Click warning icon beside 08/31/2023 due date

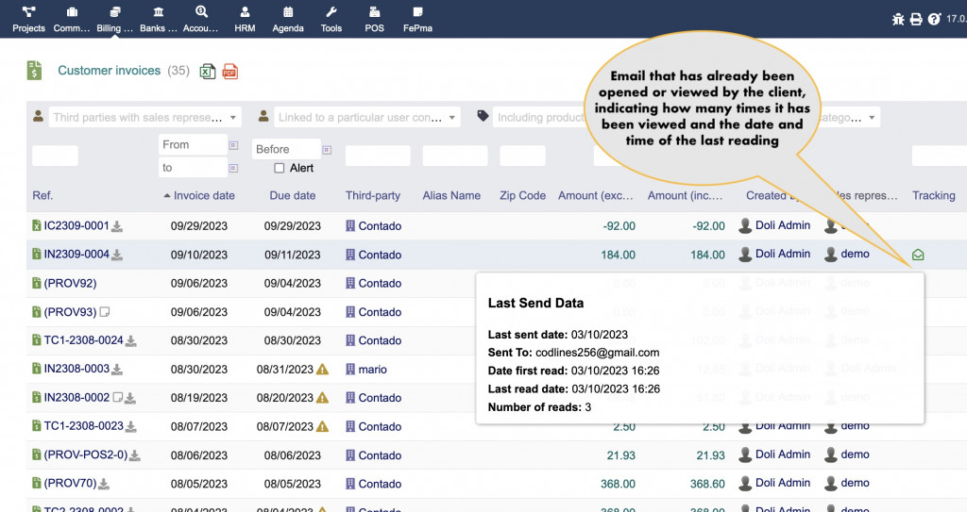click(322, 370)
